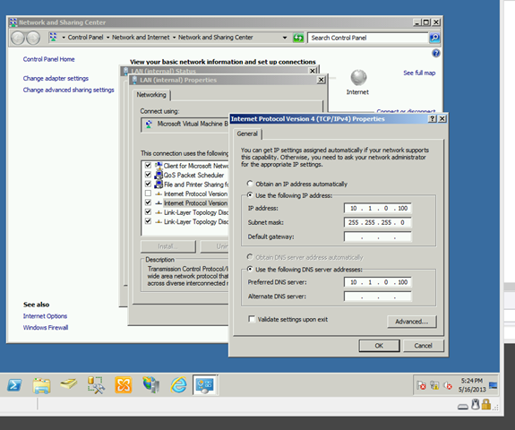Open the server globe icon in taskbar
The width and height of the screenshot is (515, 430).
point(150,384)
